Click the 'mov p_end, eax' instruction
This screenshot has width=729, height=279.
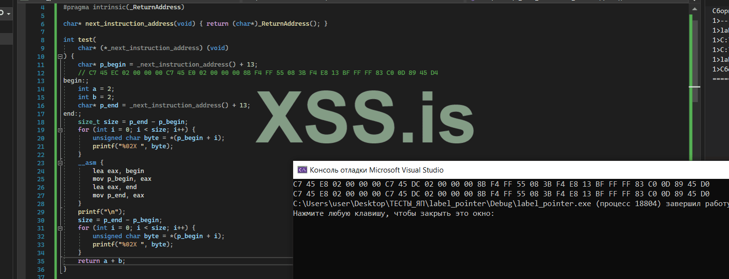[x=118, y=195]
